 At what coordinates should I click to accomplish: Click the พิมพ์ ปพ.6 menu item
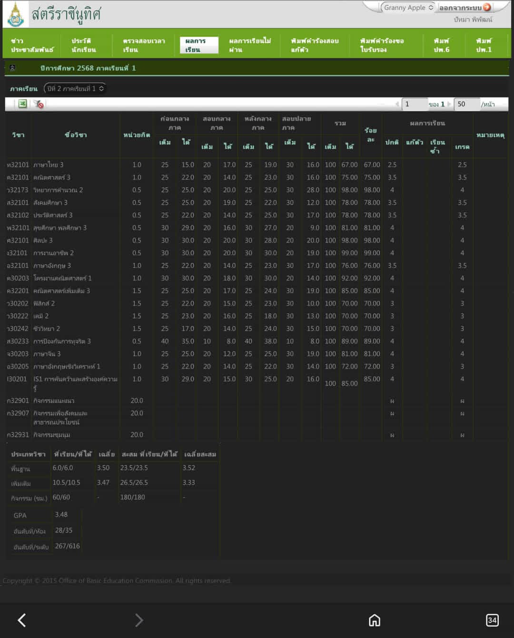[441, 45]
